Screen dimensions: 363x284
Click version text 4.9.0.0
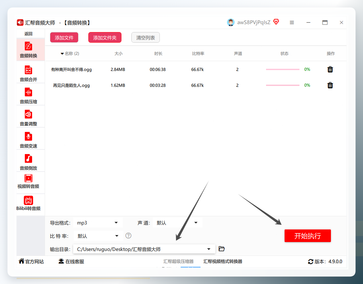coord(335,262)
